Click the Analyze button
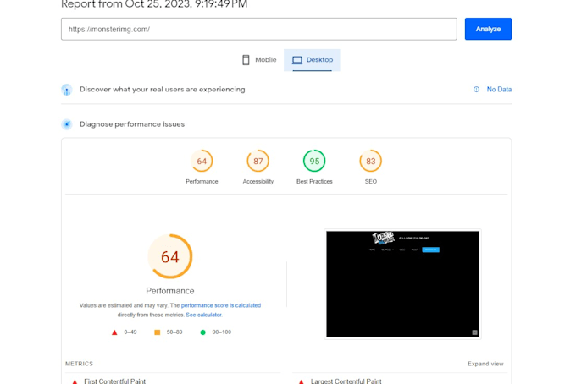 pyautogui.click(x=488, y=29)
